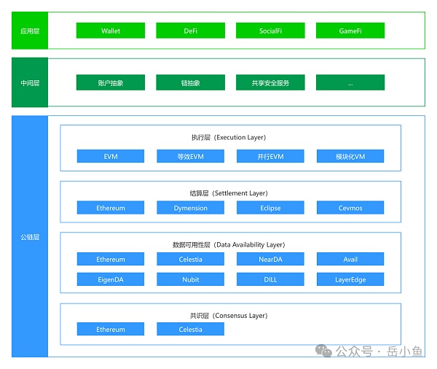This screenshot has height=369, width=437.
Task: Select NearDA in data availability layer
Action: pos(270,260)
